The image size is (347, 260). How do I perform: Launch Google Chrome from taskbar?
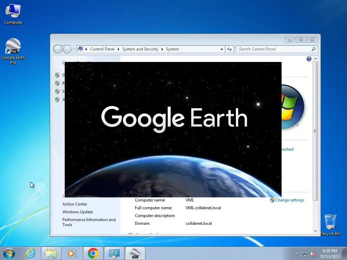tap(93, 253)
